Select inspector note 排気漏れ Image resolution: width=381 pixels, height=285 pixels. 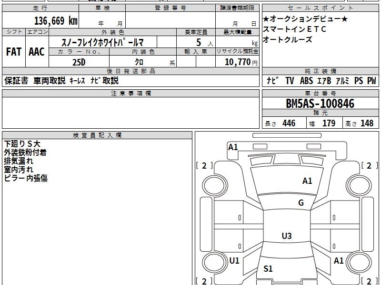click(x=19, y=161)
